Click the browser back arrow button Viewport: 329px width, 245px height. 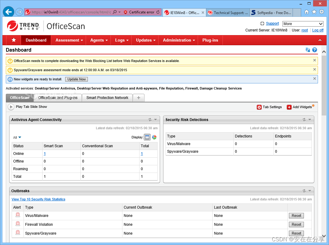(x=8, y=12)
